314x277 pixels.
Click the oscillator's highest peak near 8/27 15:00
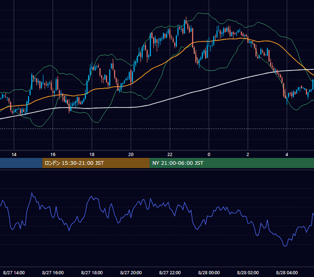[x=32, y=193]
